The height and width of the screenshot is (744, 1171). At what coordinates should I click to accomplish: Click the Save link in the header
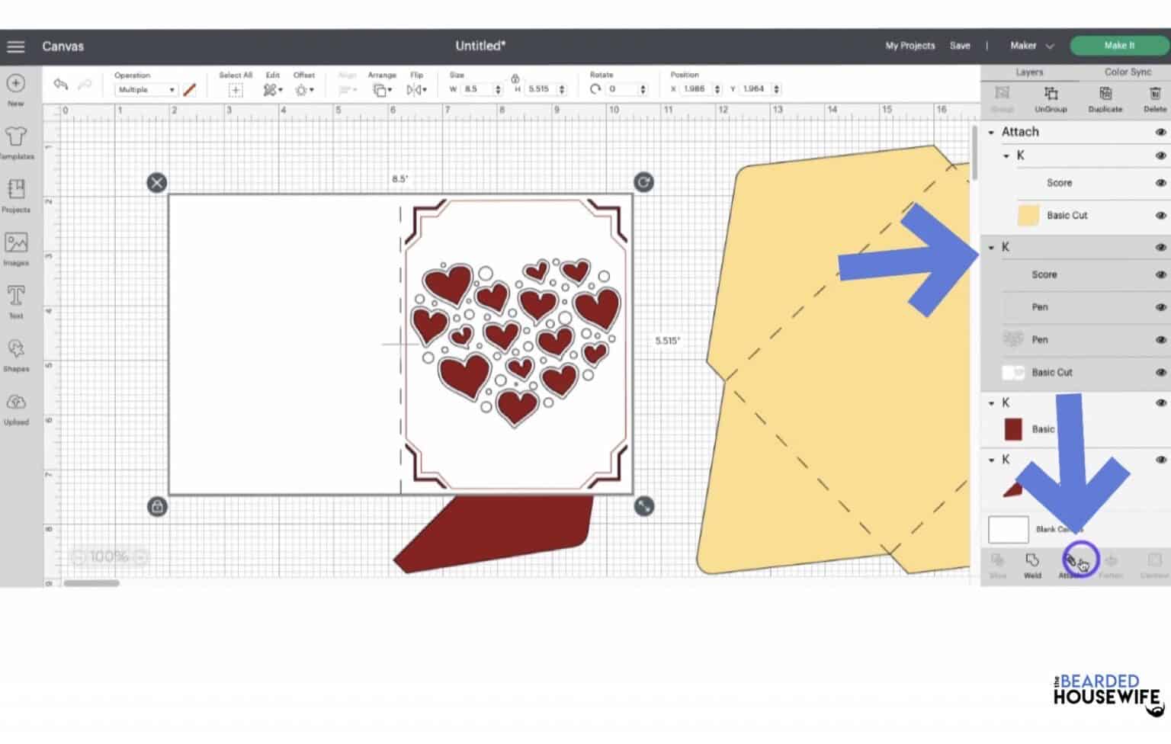click(960, 46)
